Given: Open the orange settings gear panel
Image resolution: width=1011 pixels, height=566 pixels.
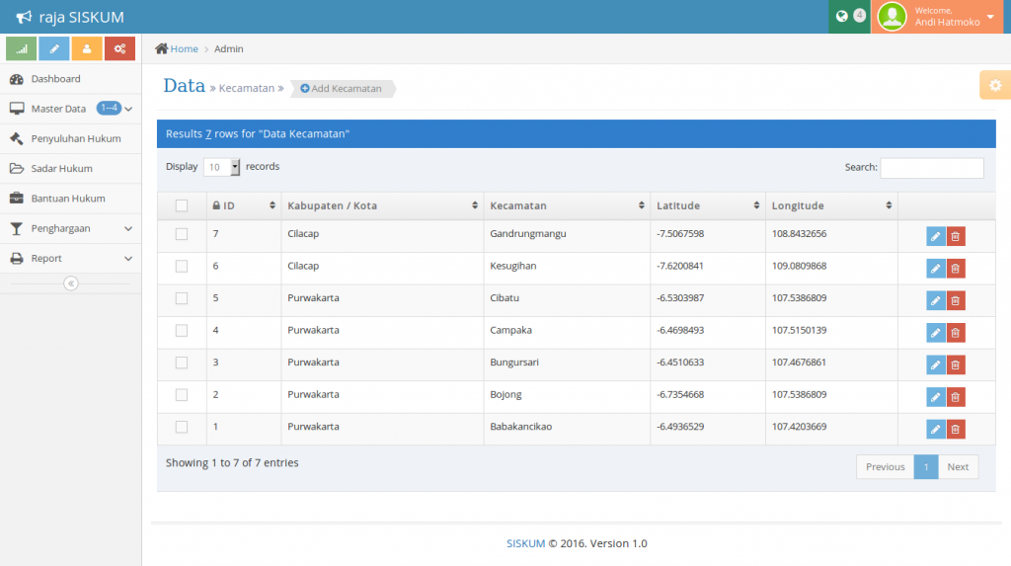Looking at the screenshot, I should 994,86.
